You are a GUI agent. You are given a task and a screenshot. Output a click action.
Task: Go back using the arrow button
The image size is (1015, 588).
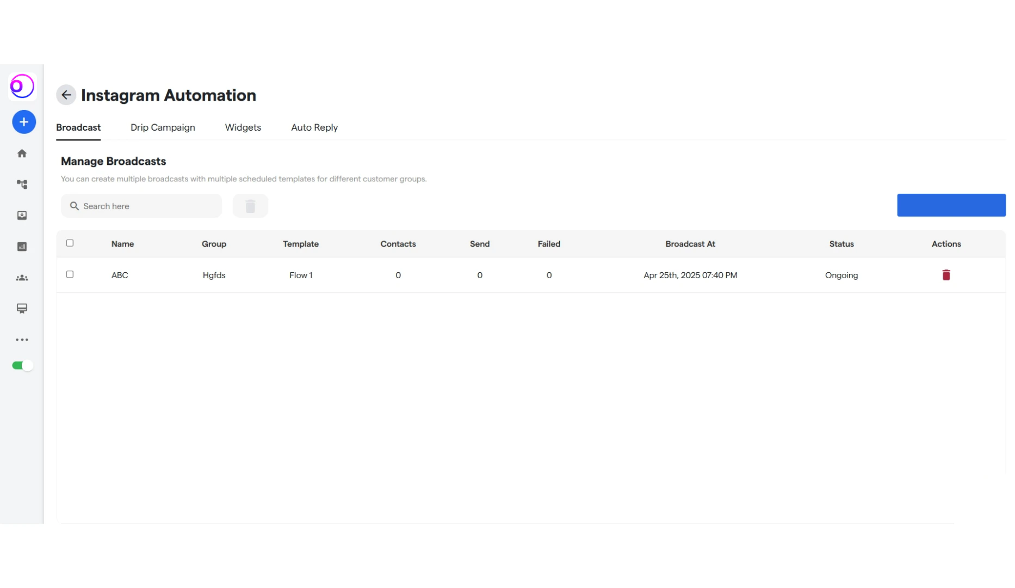click(66, 95)
